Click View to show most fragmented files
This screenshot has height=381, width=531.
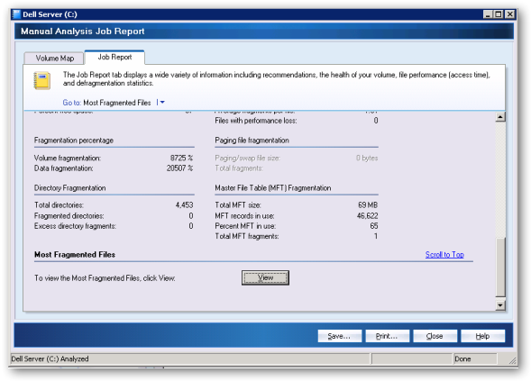coord(265,277)
